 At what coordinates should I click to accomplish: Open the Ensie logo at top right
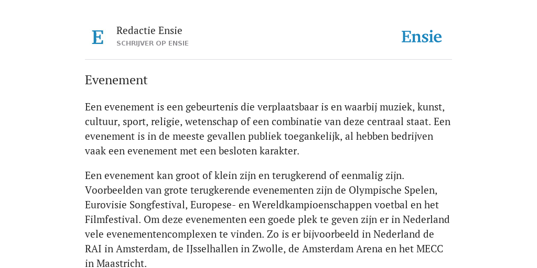pos(422,37)
